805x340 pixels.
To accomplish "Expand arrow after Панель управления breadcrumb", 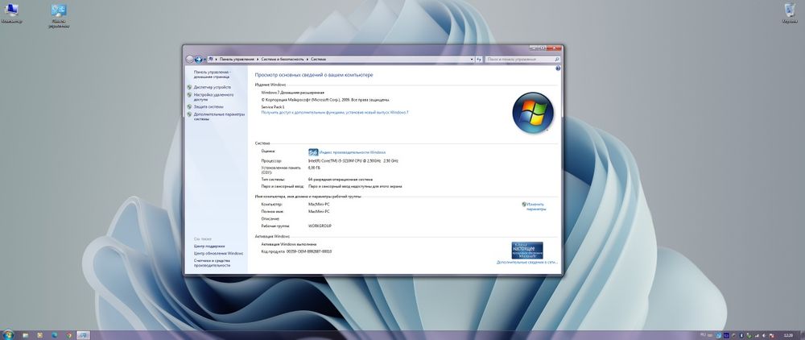I will click(258, 60).
